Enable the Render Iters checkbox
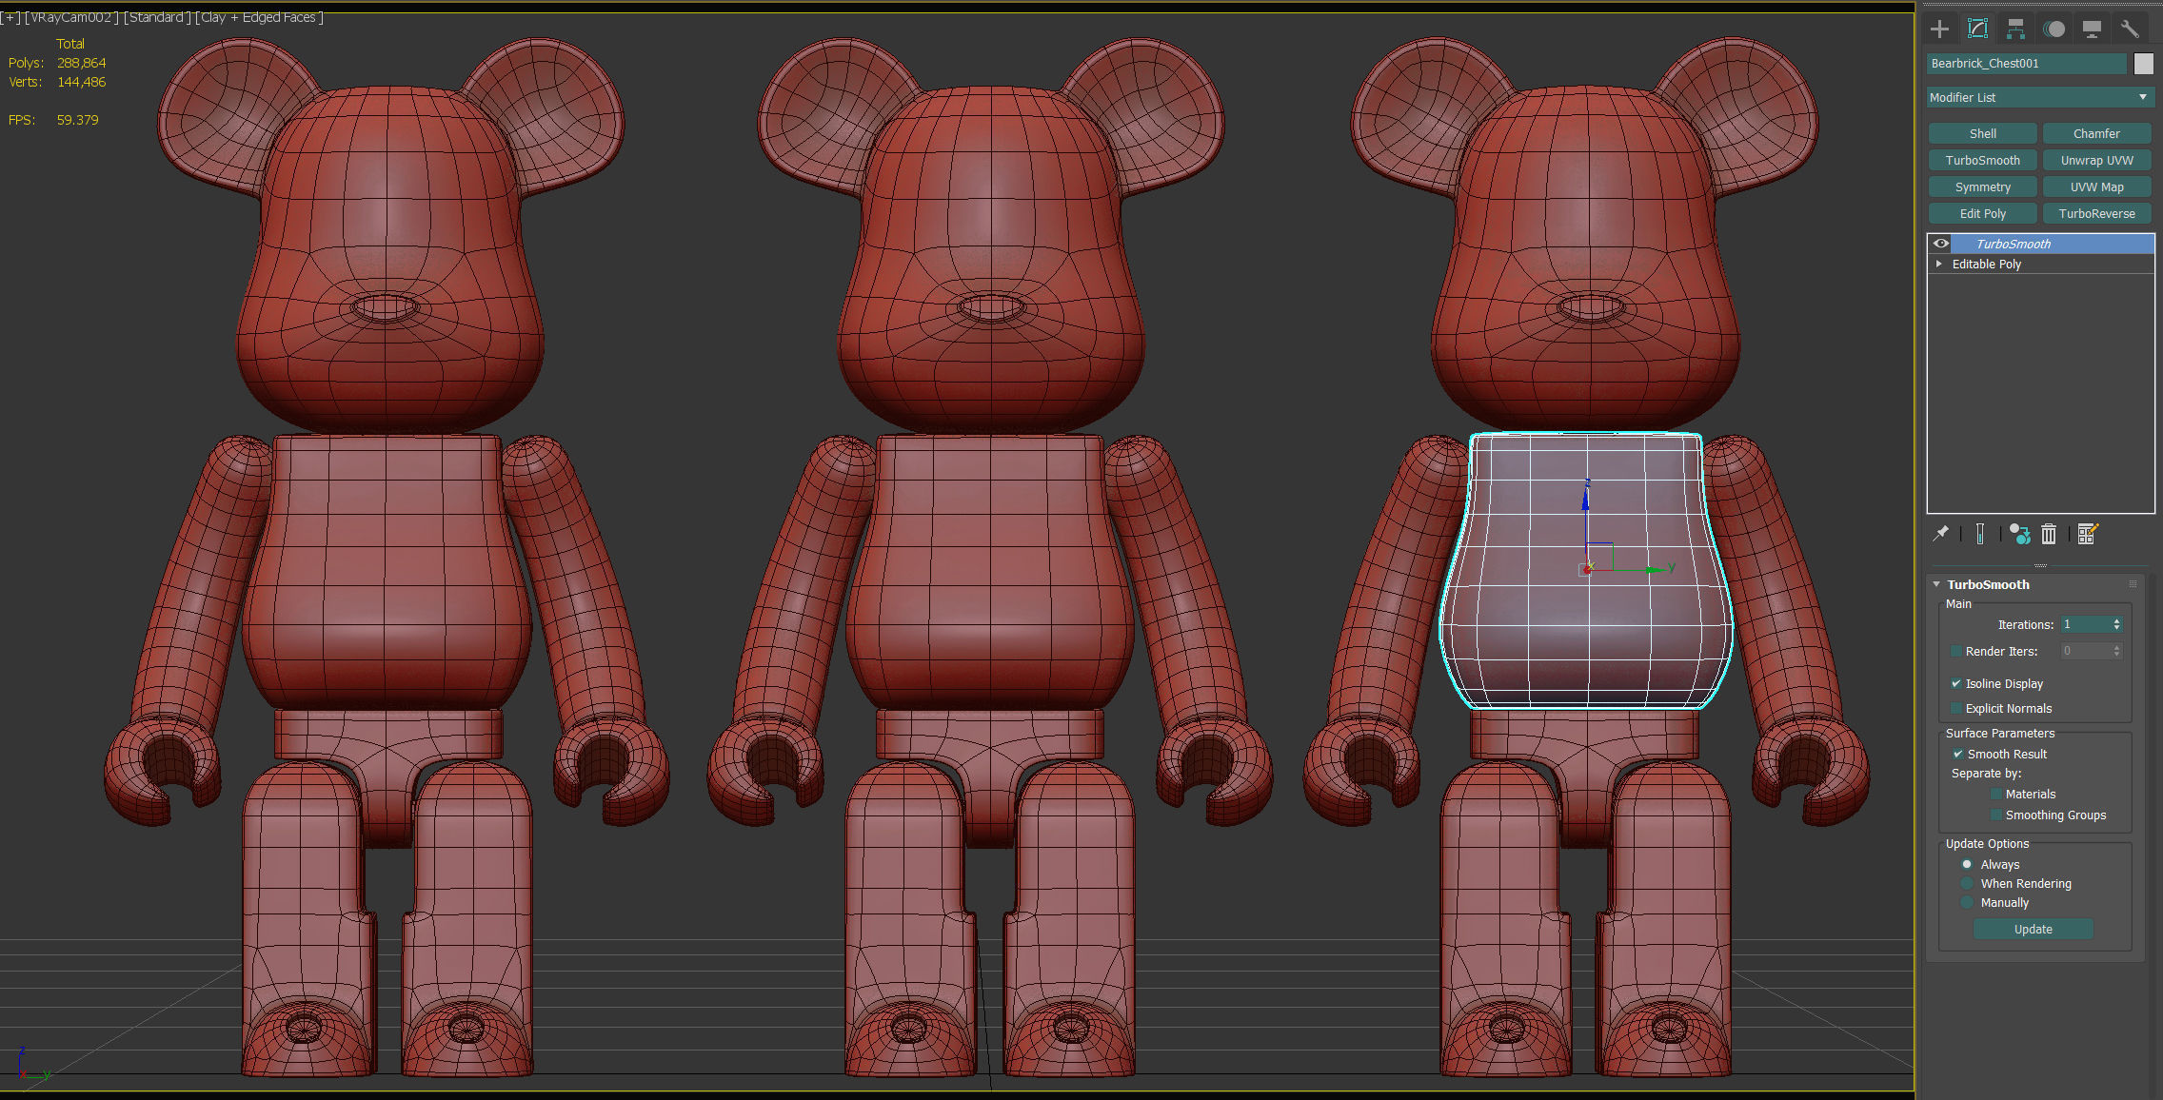 coord(1956,651)
